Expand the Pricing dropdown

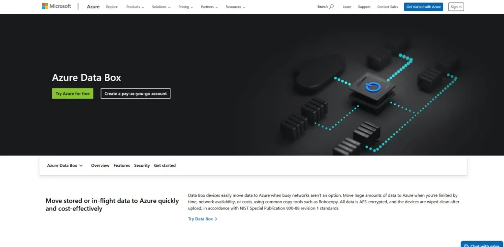tap(186, 7)
